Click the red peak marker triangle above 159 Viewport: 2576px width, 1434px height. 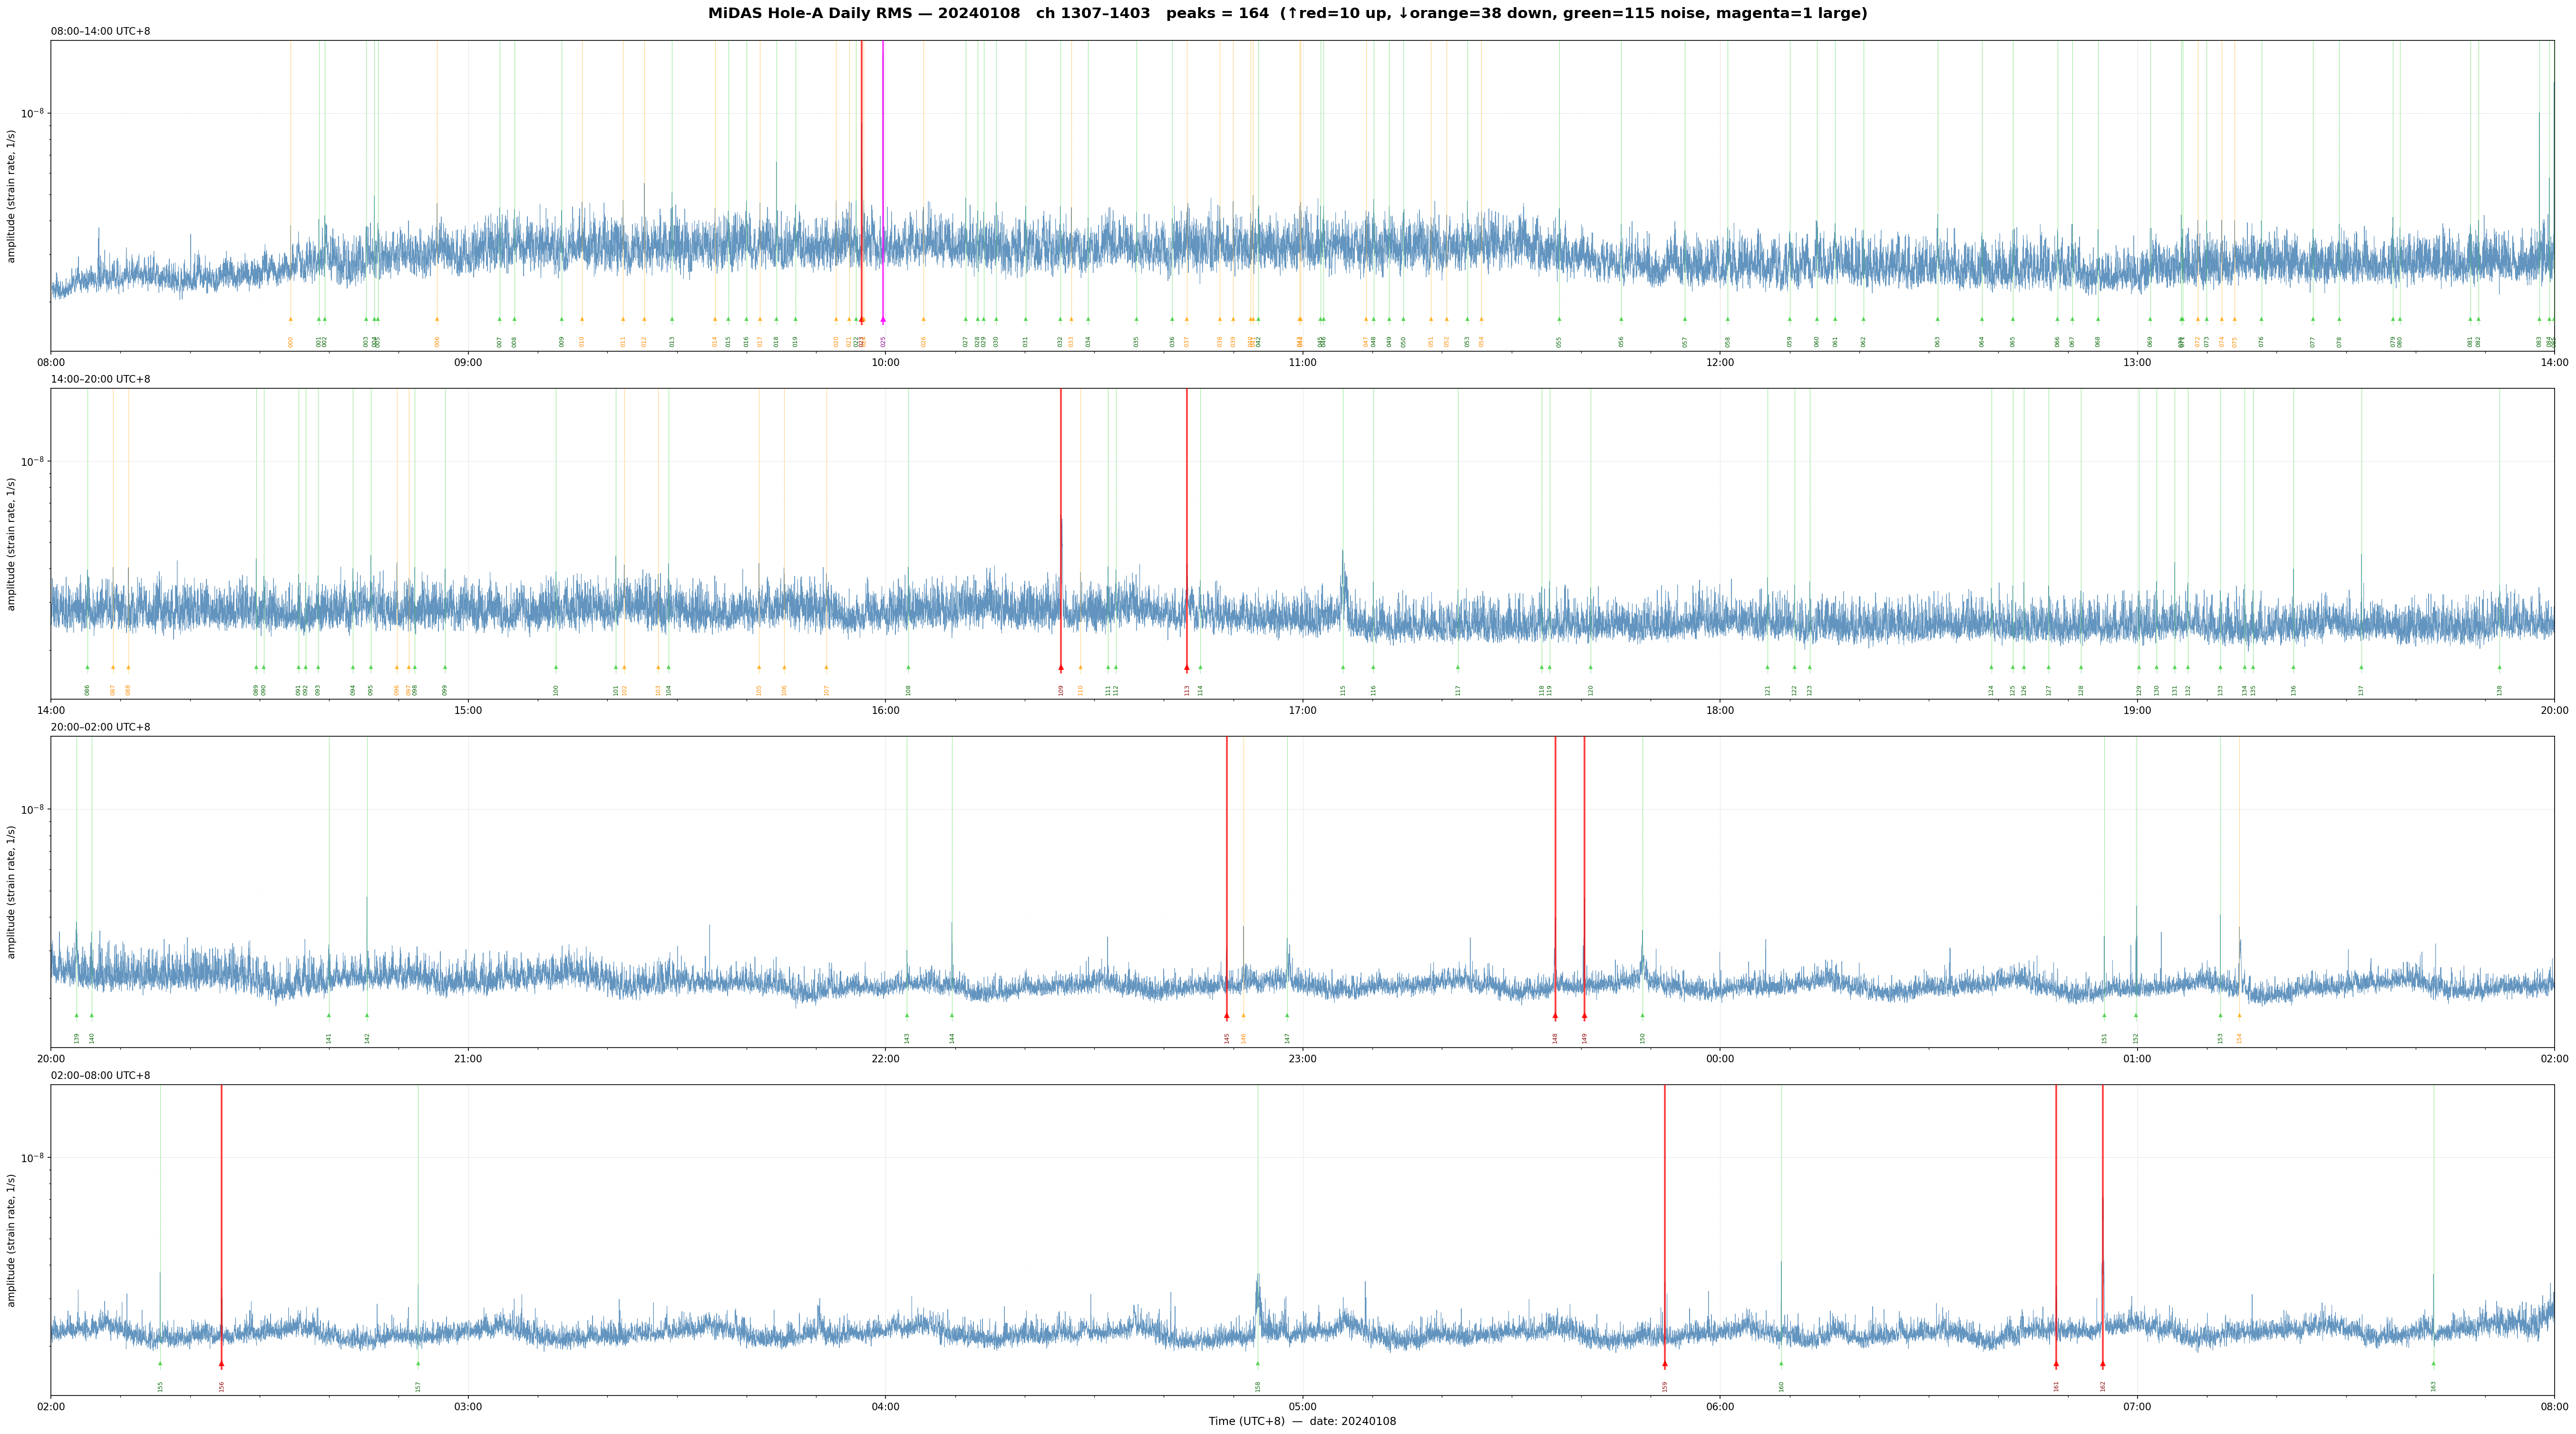point(1665,1364)
